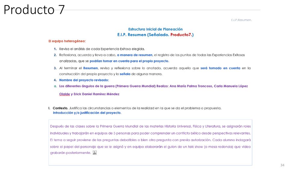Click the bold word 'señala'
The height and width of the screenshot is (173, 308).
(125, 74)
